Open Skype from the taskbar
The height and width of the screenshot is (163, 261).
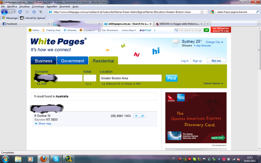[56, 159]
